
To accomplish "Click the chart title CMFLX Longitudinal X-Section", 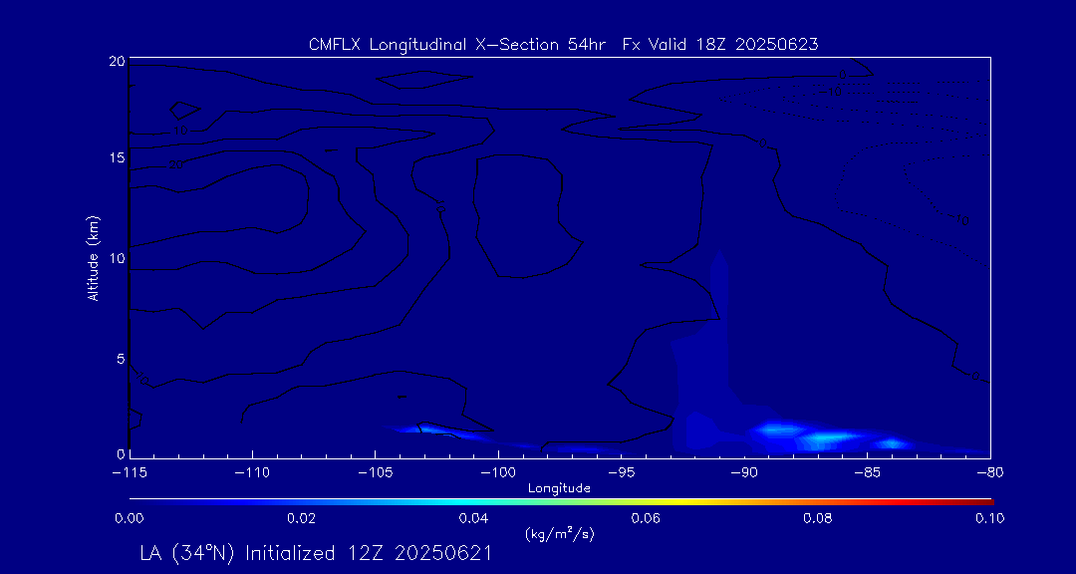I will [563, 45].
